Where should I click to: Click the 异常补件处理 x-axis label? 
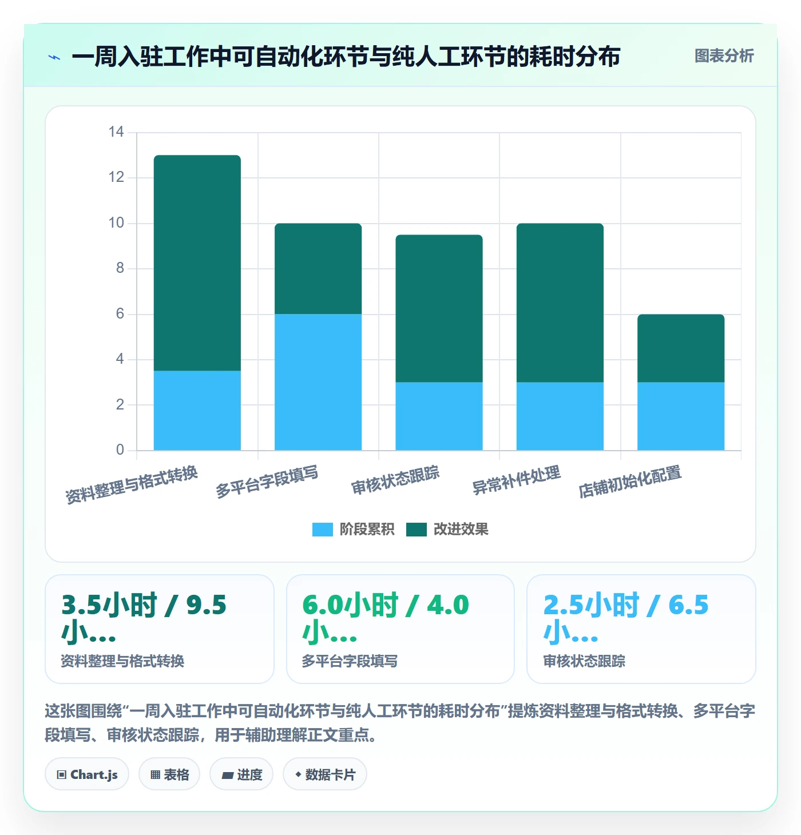pos(517,480)
